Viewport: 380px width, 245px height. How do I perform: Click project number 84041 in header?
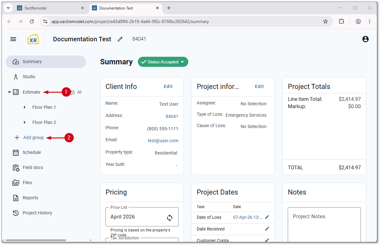(139, 39)
